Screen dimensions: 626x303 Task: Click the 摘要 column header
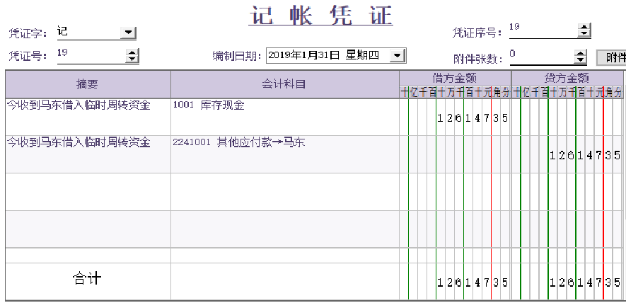[88, 84]
